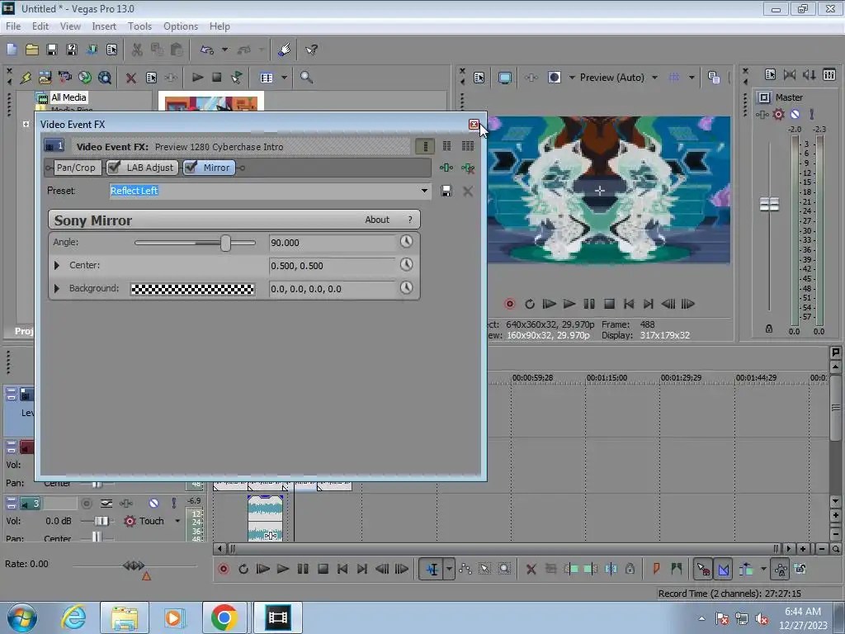Click the ? help button
Image resolution: width=845 pixels, height=634 pixels.
pyautogui.click(x=410, y=220)
